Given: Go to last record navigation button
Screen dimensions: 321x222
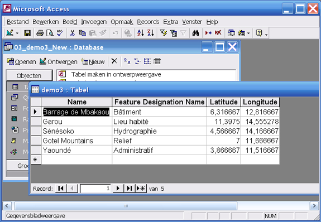Looking at the screenshot, I should tap(130, 188).
